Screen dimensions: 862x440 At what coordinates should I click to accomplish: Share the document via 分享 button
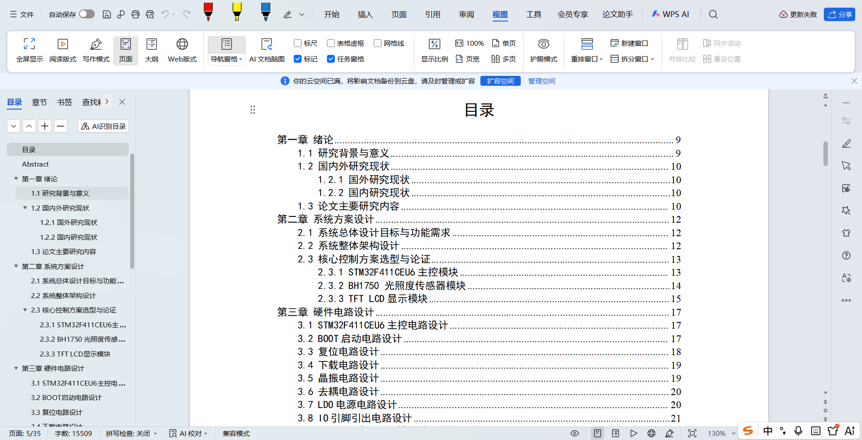(x=839, y=14)
